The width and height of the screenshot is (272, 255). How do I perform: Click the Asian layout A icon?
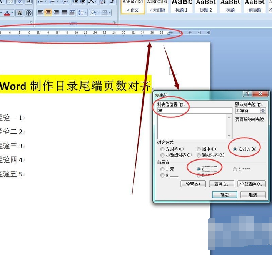click(92, 2)
